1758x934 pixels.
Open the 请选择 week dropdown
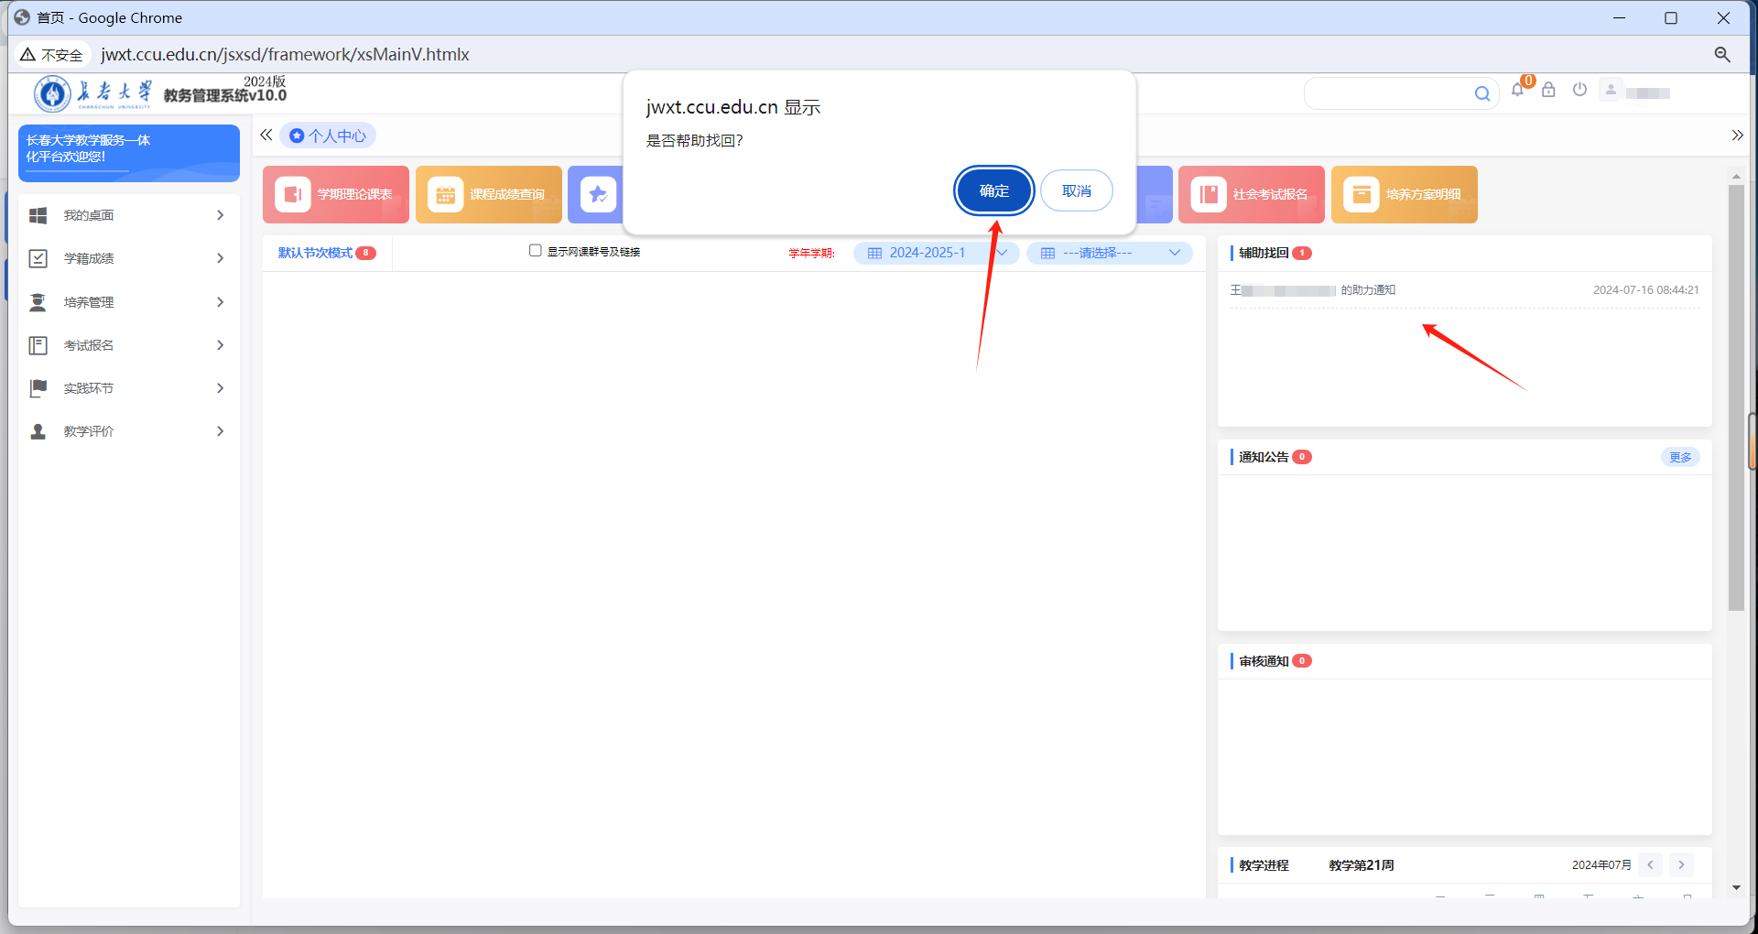tap(1109, 253)
